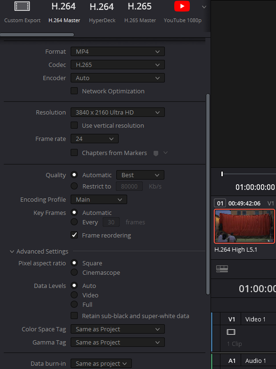
Task: Click the Every 30 frames input field
Action: pyautogui.click(x=111, y=222)
